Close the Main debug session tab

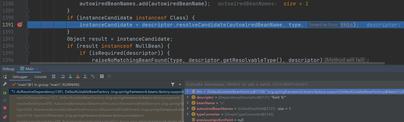[37, 69]
